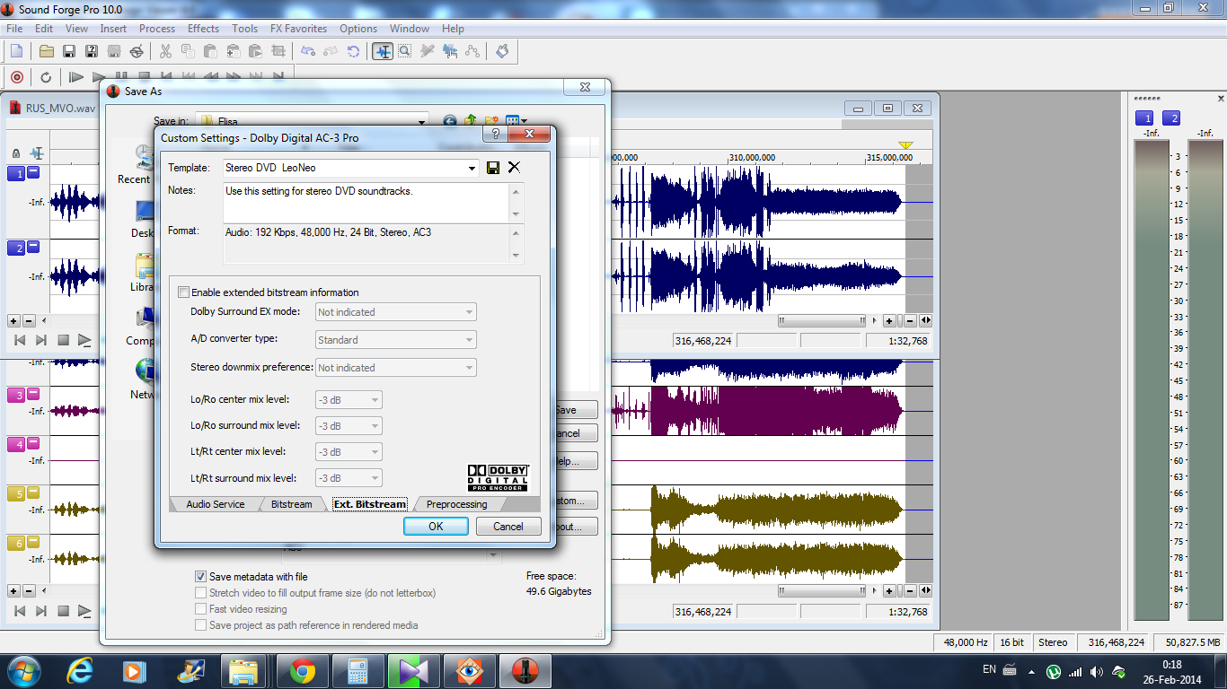
Task: Open the Save in folder dropdown
Action: click(421, 121)
